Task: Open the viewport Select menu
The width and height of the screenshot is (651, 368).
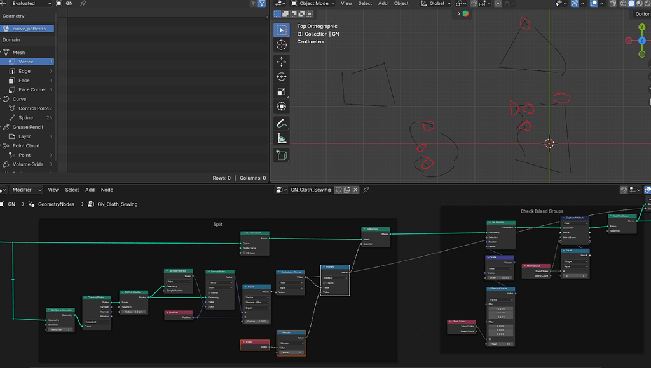Action: [365, 3]
